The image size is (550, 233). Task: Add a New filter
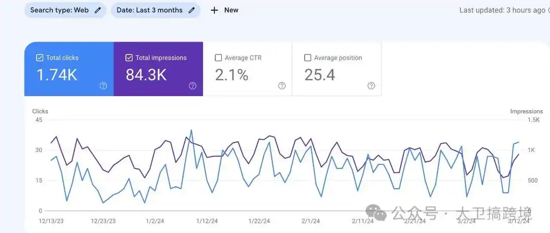(225, 10)
